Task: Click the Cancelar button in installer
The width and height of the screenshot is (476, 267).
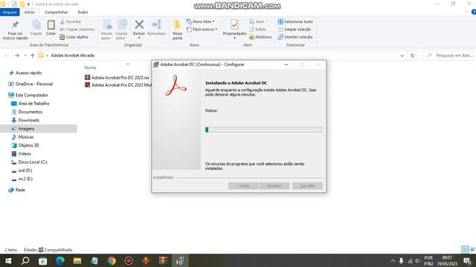Action: pyautogui.click(x=307, y=185)
